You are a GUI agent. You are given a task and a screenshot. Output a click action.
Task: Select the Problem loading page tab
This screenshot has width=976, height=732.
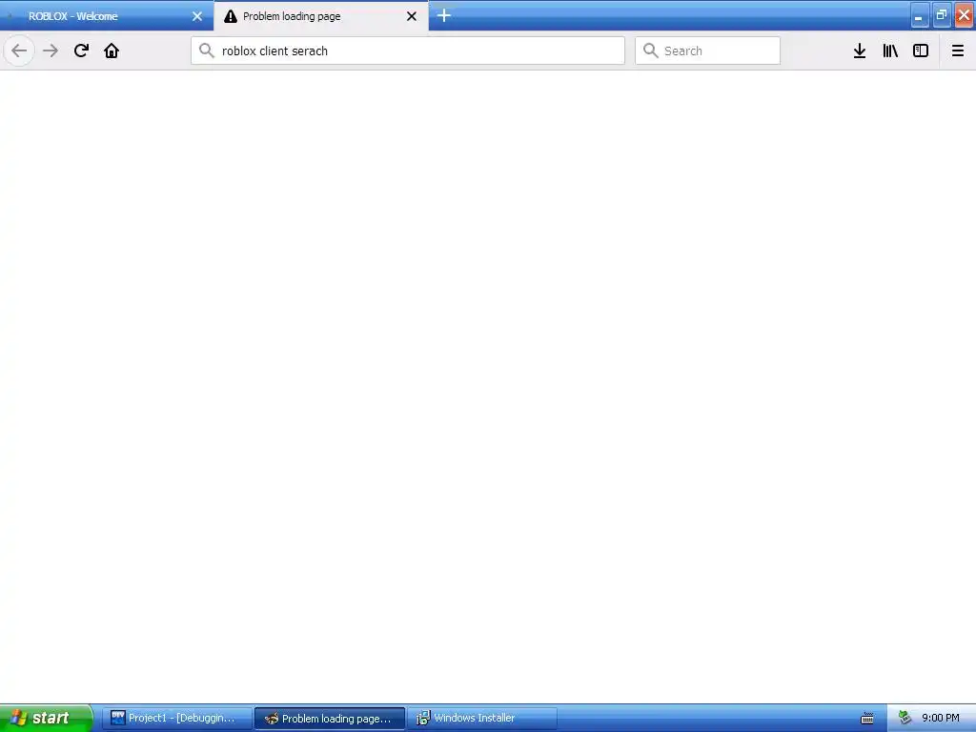(x=320, y=15)
